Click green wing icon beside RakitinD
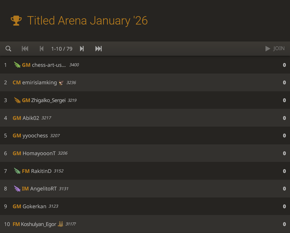 click(x=17, y=171)
